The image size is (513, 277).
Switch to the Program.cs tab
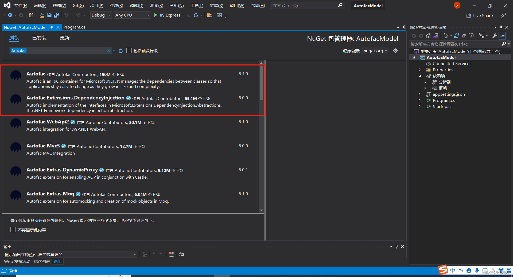(x=74, y=27)
